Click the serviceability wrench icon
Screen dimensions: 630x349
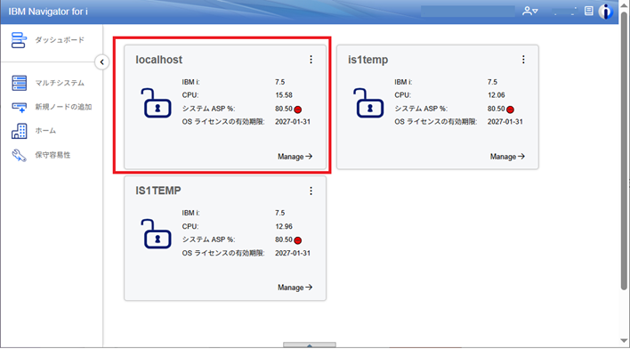coord(19,155)
